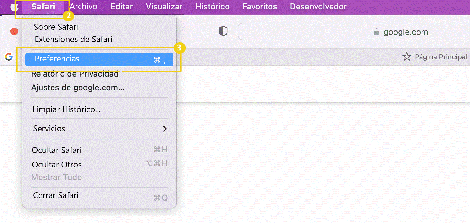Click the Google favicon
This screenshot has width=470, height=223.
click(9, 57)
